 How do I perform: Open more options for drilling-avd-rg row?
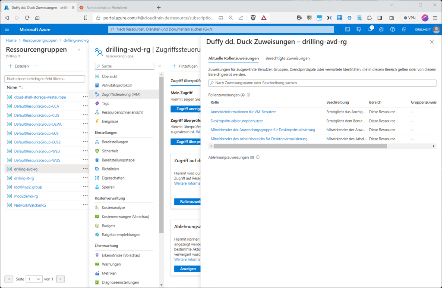click(85, 169)
